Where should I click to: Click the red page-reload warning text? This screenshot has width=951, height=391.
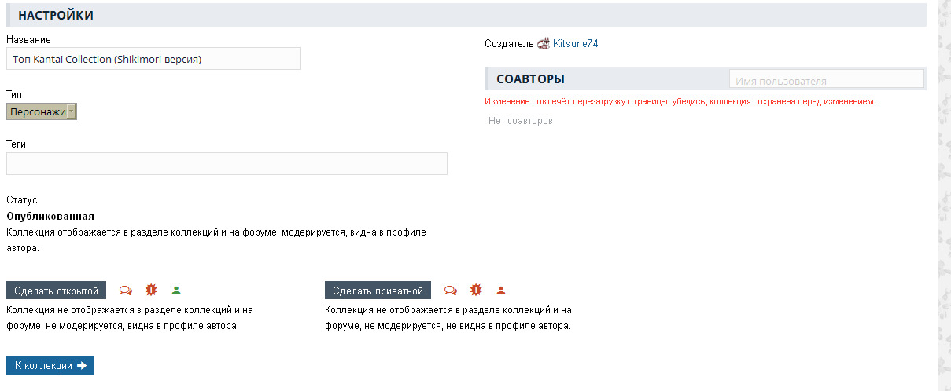(680, 102)
